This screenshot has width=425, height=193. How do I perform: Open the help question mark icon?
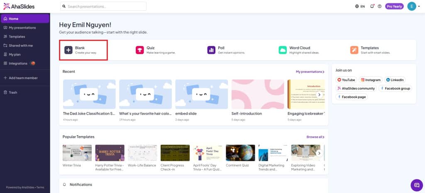(x=379, y=6)
